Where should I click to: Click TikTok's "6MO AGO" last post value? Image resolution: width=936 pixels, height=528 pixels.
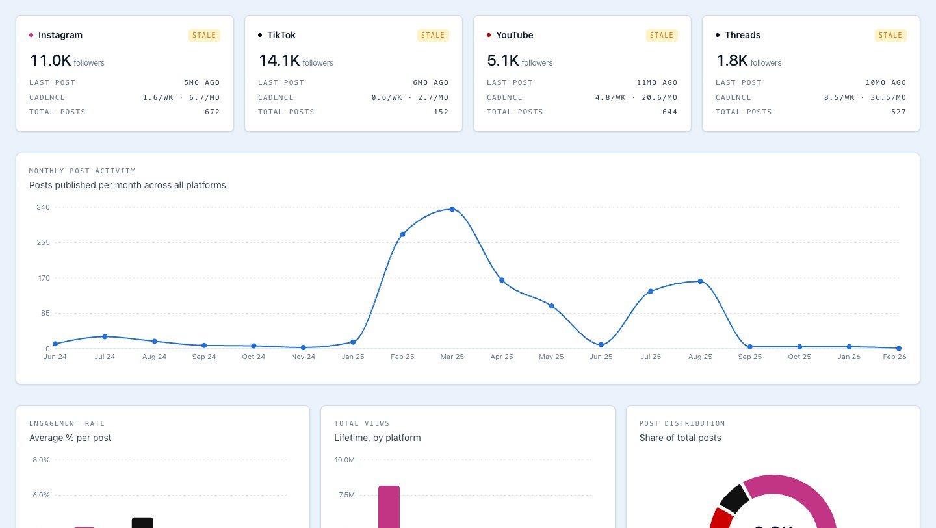click(x=431, y=82)
